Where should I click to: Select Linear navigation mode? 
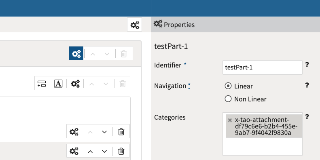[228, 86]
